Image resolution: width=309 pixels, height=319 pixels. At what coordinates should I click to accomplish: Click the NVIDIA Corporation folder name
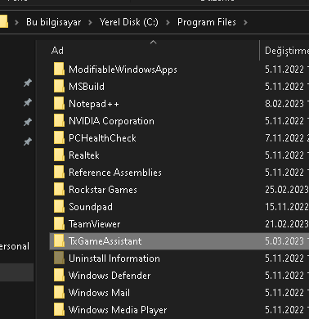(111, 121)
